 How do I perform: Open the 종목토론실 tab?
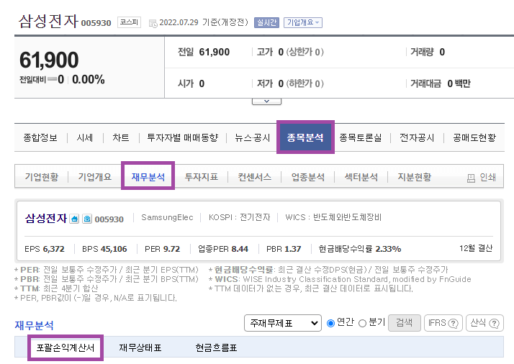360,137
